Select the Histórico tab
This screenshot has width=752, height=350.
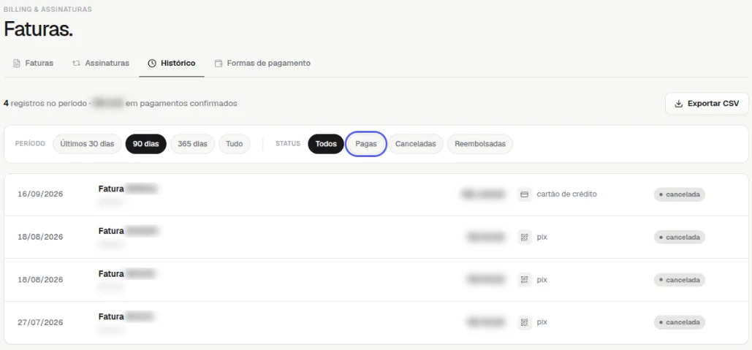(x=172, y=64)
